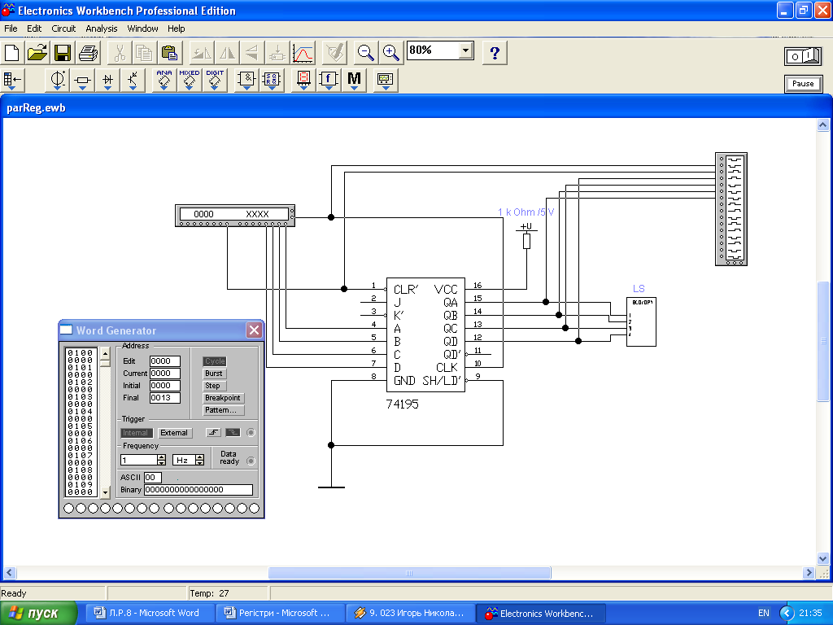Open a circuit file

coord(37,53)
